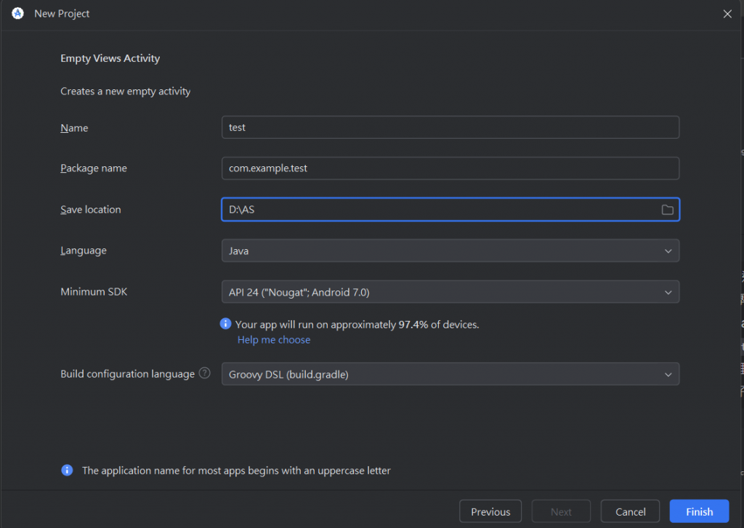This screenshot has width=744, height=528.
Task: Open the Language dropdown showing Java
Action: point(450,251)
